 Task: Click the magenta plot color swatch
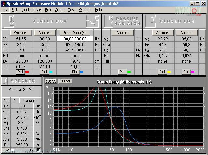point(193,72)
